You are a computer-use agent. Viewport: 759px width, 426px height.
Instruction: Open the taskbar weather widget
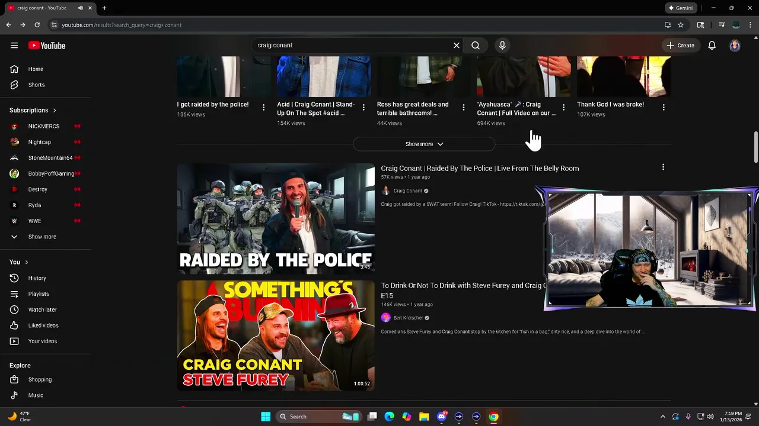coord(20,417)
